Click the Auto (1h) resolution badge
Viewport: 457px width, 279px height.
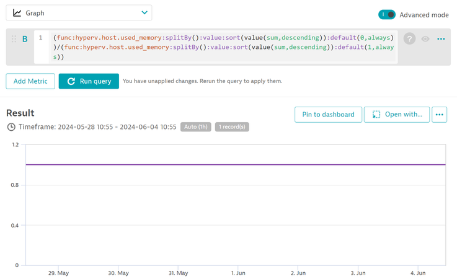(196, 127)
